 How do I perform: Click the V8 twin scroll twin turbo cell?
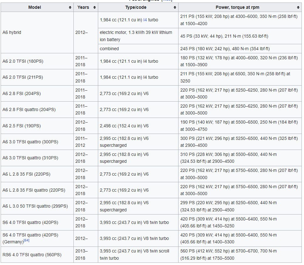tap(138, 255)
